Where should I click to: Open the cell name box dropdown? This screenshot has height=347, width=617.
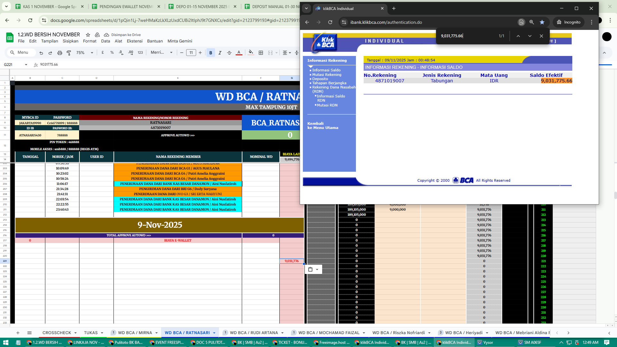[26, 65]
